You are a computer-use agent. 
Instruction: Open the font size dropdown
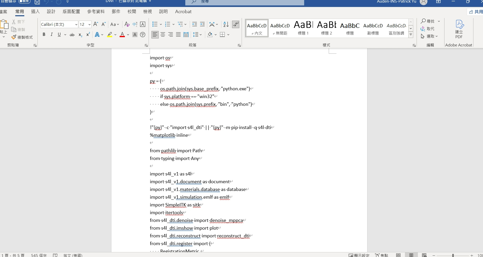coord(89,25)
